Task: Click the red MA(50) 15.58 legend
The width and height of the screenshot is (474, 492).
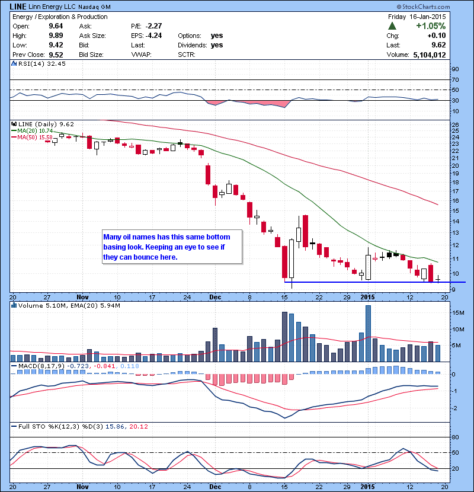Action: (x=33, y=138)
